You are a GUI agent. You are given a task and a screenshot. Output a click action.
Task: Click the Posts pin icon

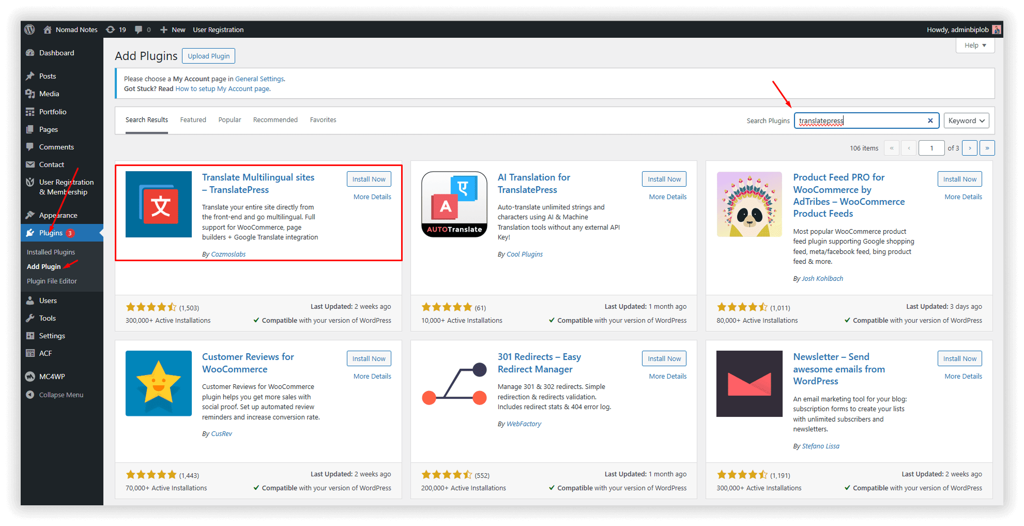tap(30, 76)
